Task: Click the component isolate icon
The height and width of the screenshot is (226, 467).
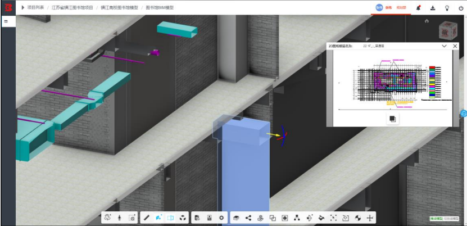Action: (309, 218)
